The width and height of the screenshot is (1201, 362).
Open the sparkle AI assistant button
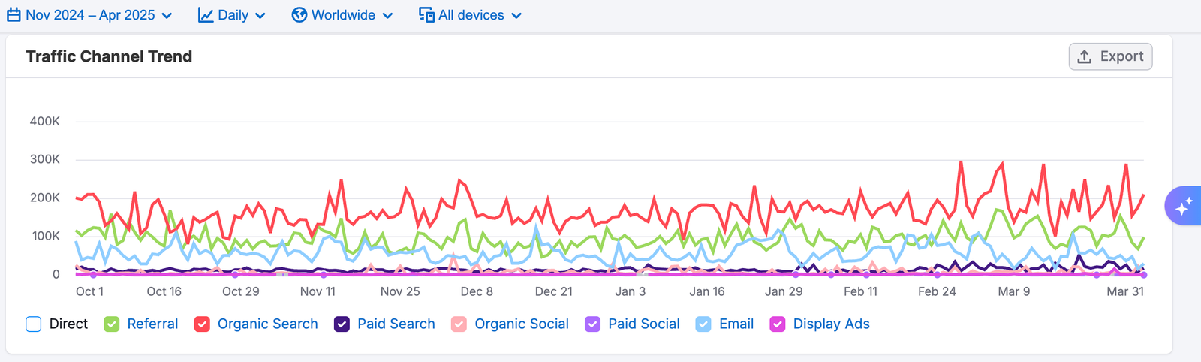click(1184, 206)
